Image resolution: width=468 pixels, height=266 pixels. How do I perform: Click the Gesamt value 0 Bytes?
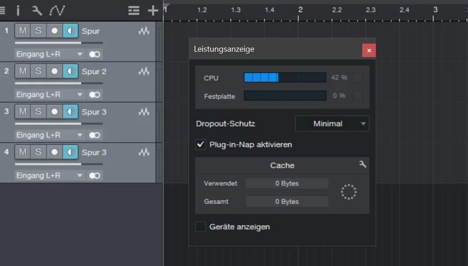click(x=287, y=202)
